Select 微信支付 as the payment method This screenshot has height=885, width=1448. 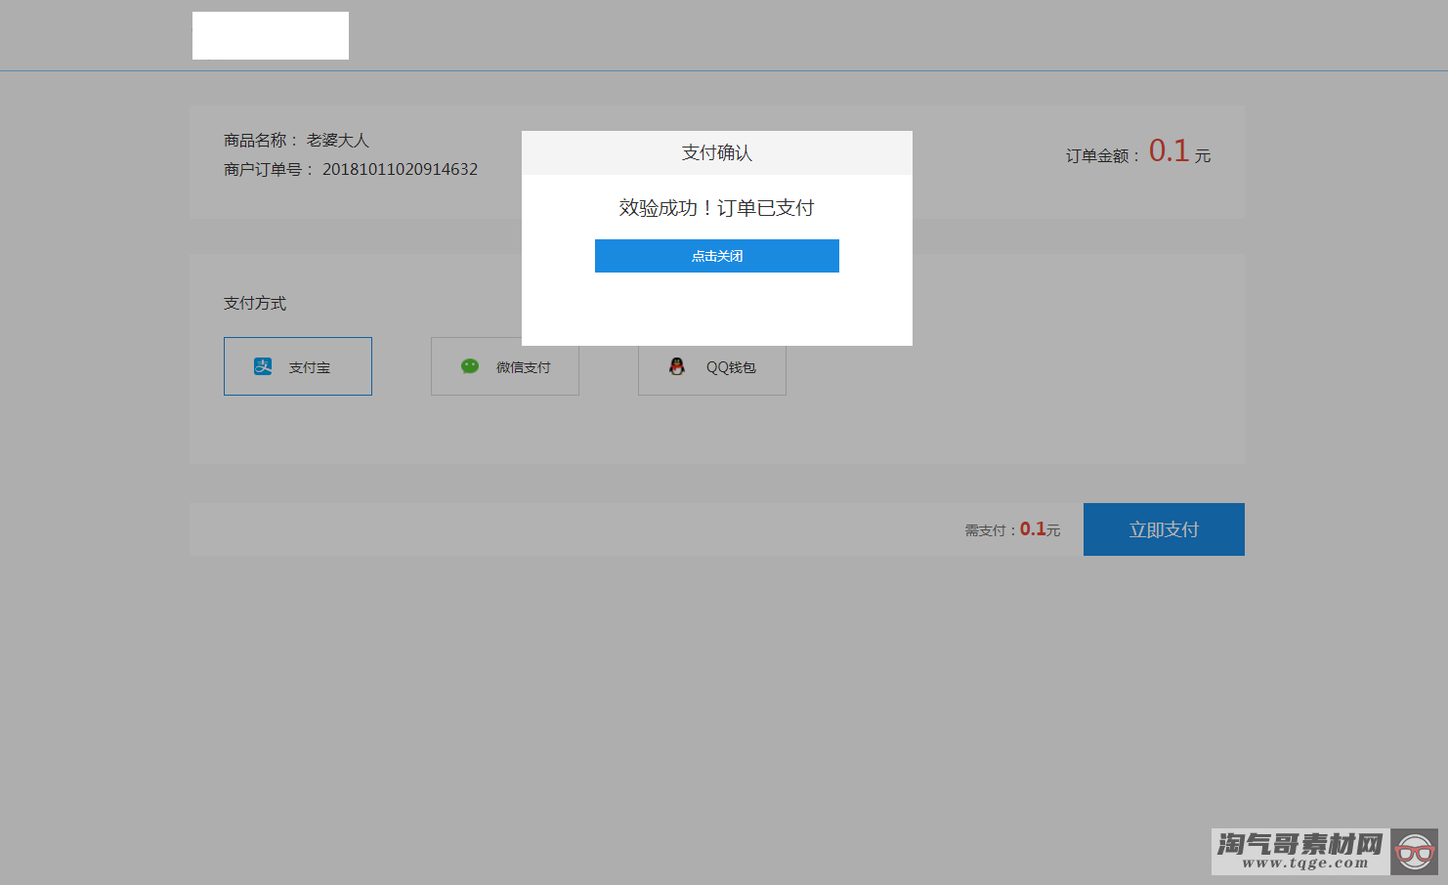tap(504, 366)
